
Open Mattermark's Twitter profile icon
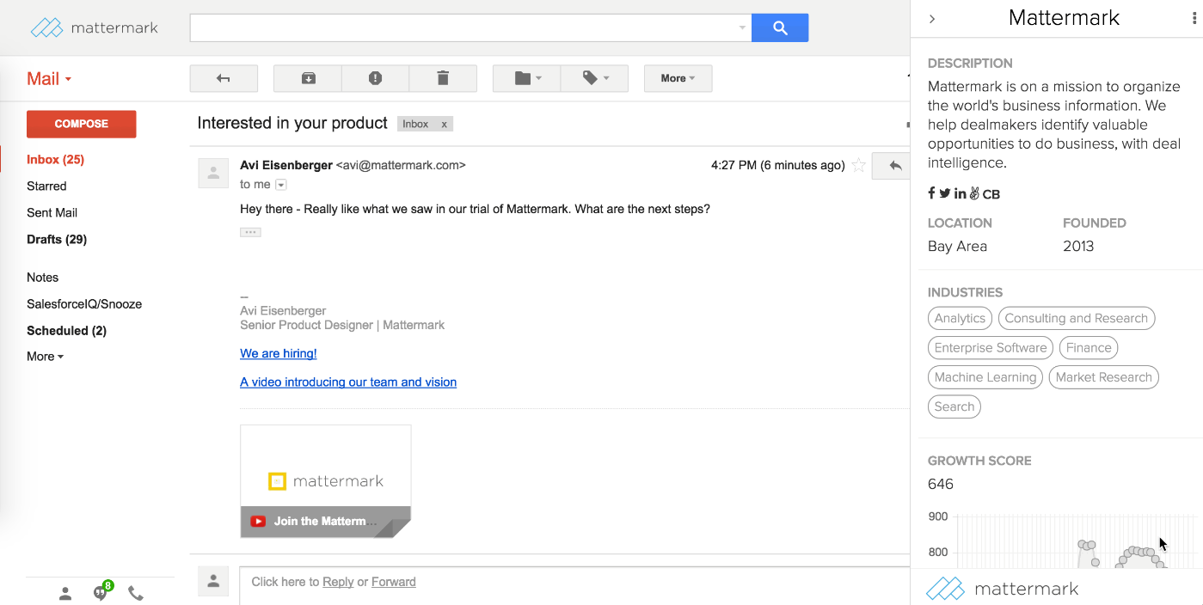coord(945,193)
